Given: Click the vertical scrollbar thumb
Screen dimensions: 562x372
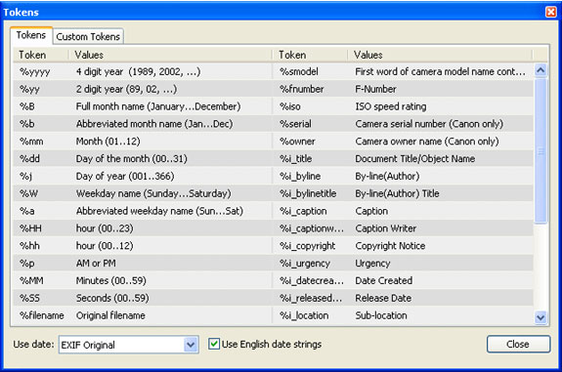Looking at the screenshot, I should [x=540, y=150].
